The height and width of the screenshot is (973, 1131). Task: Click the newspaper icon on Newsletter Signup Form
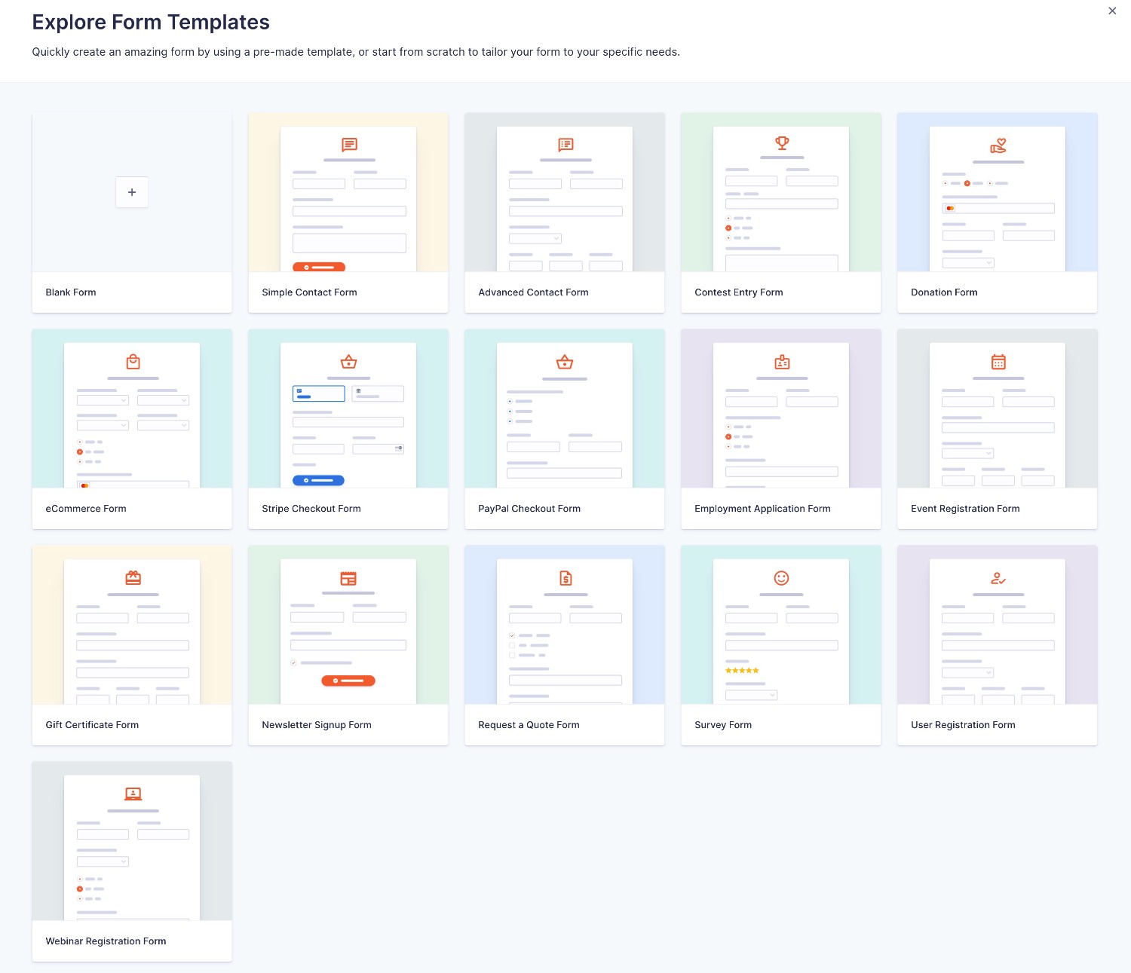(x=348, y=578)
